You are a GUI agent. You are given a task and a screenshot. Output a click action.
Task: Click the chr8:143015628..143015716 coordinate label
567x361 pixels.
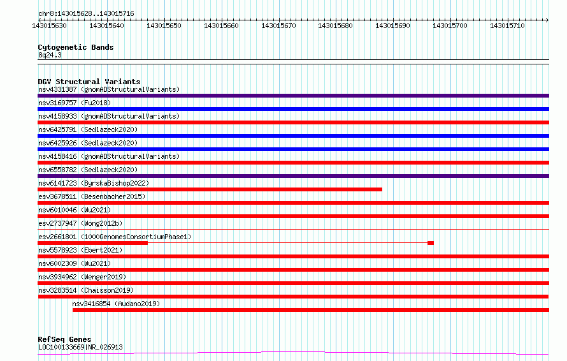click(x=86, y=13)
